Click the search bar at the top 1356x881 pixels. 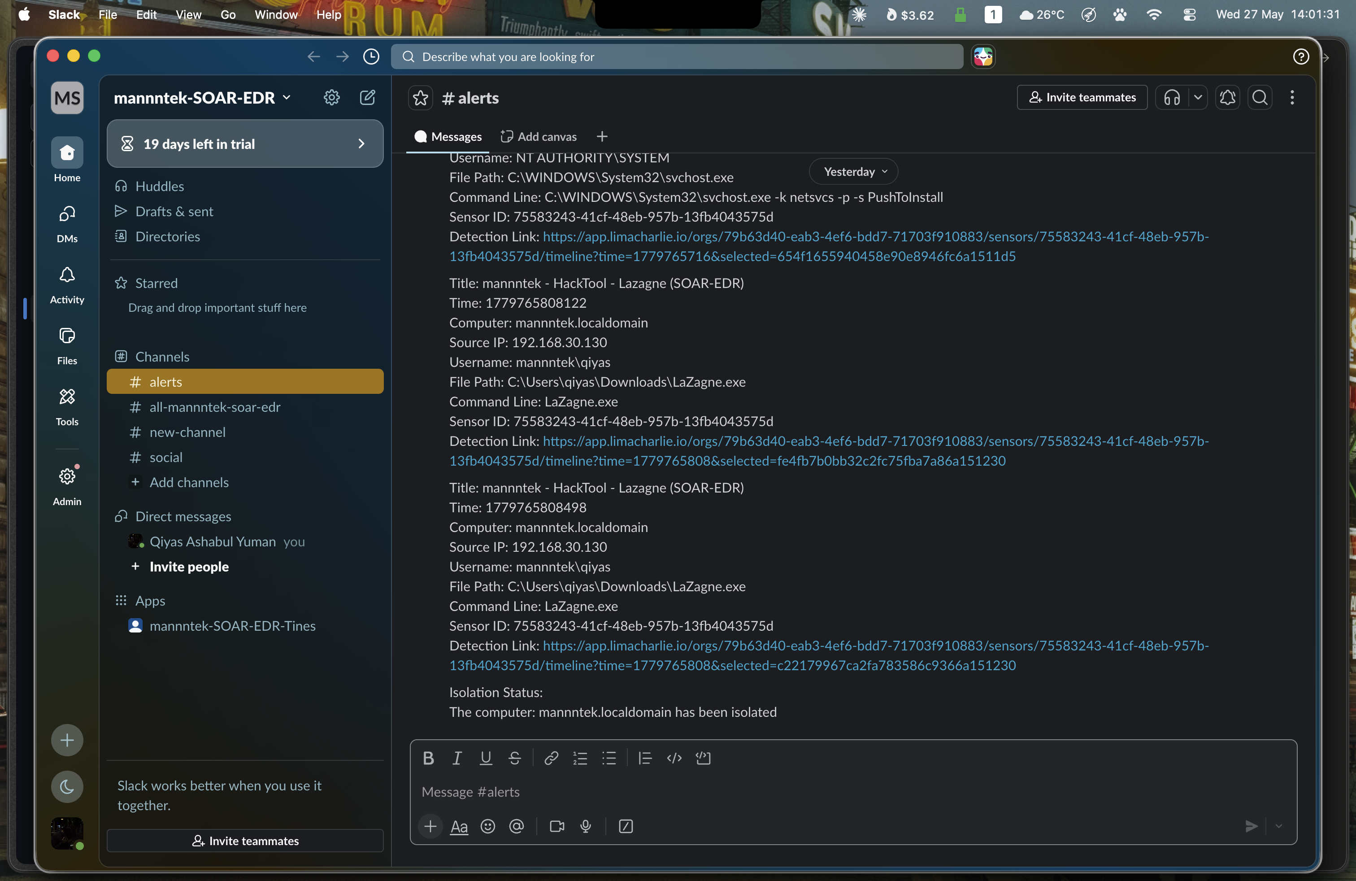click(677, 57)
